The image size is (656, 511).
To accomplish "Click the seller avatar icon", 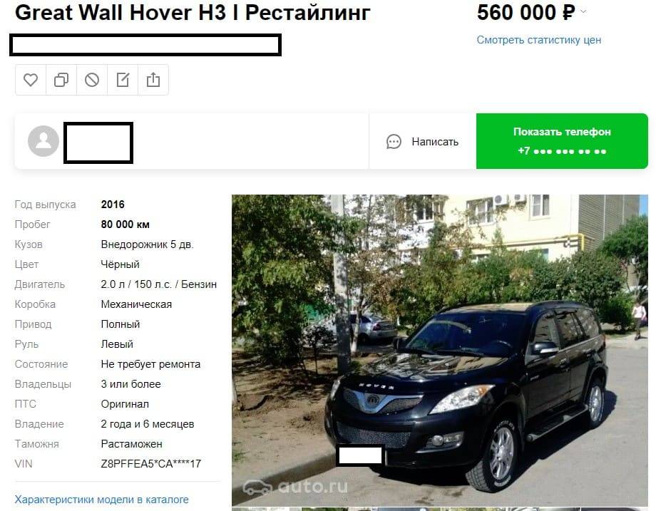I will coord(43,141).
